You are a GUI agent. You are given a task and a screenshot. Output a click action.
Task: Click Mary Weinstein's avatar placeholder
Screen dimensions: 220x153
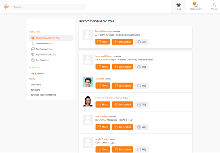pyautogui.click(x=88, y=35)
